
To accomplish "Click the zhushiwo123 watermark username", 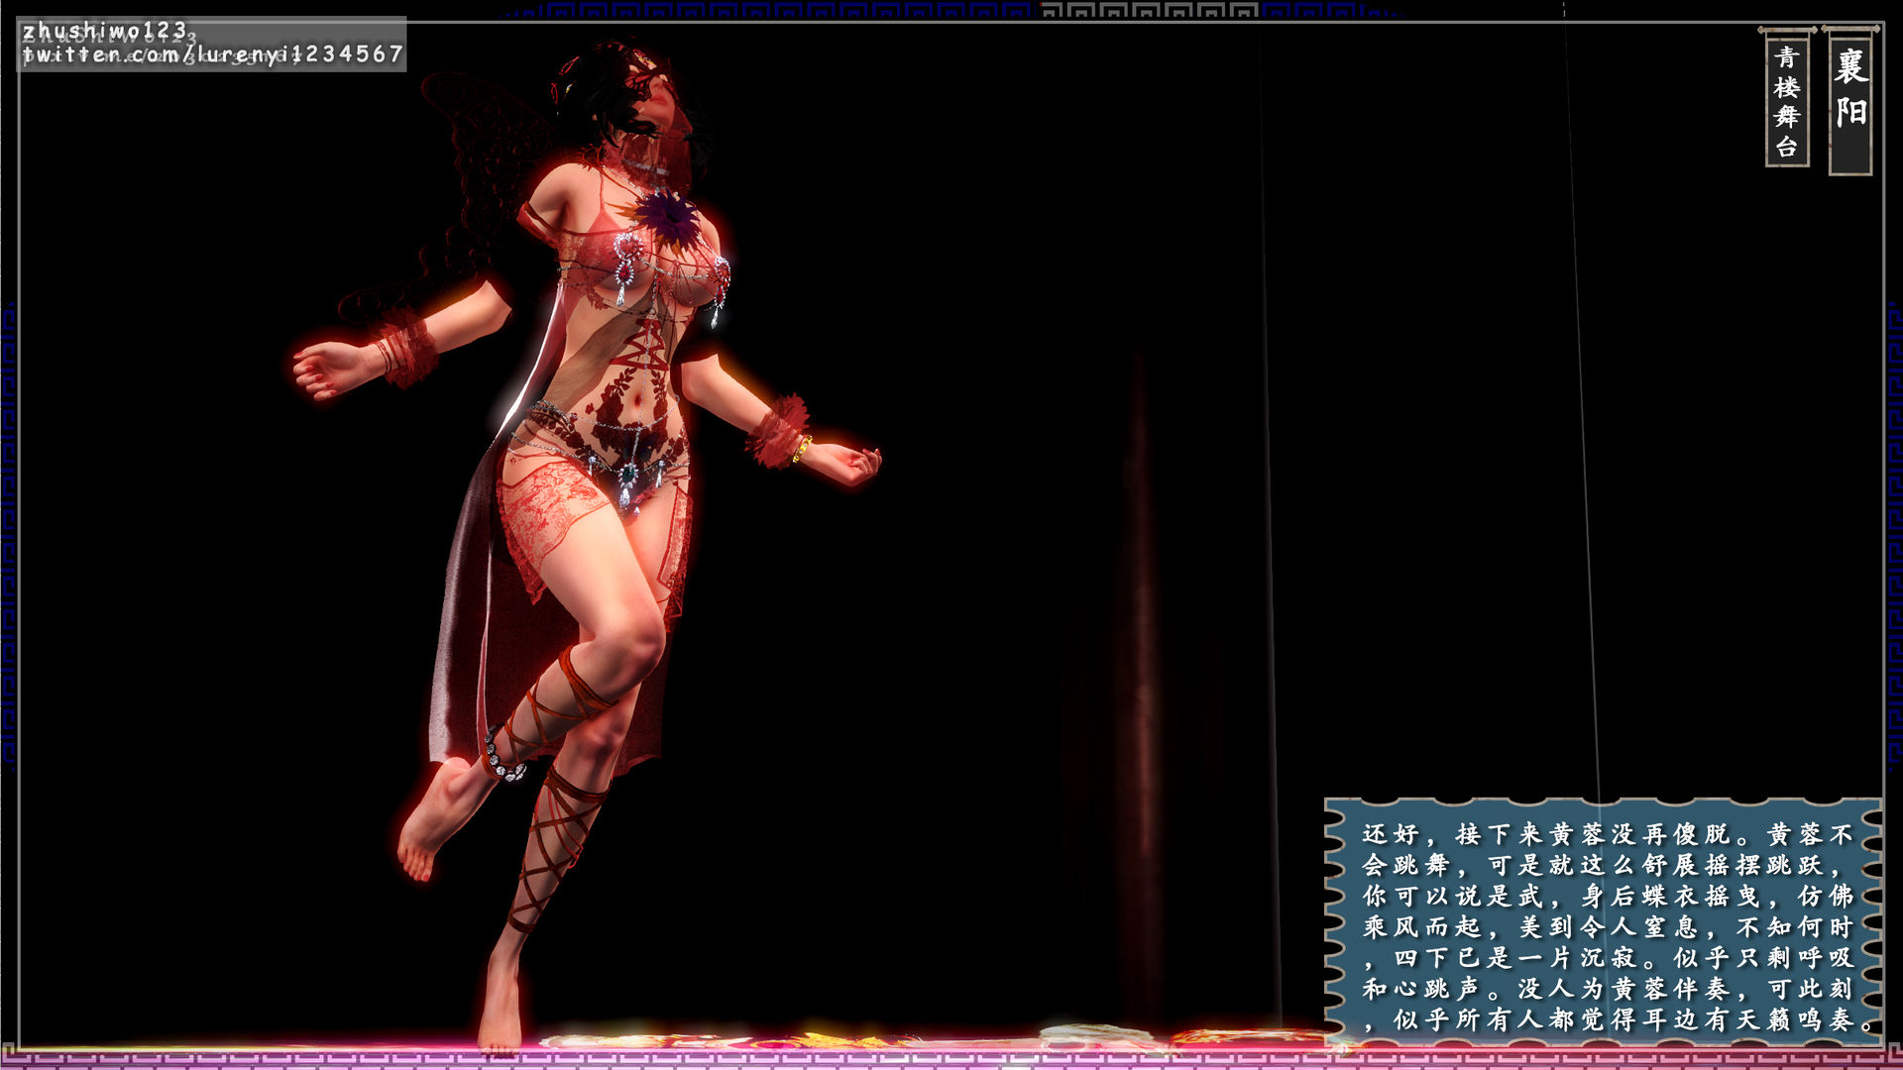I will (x=104, y=31).
